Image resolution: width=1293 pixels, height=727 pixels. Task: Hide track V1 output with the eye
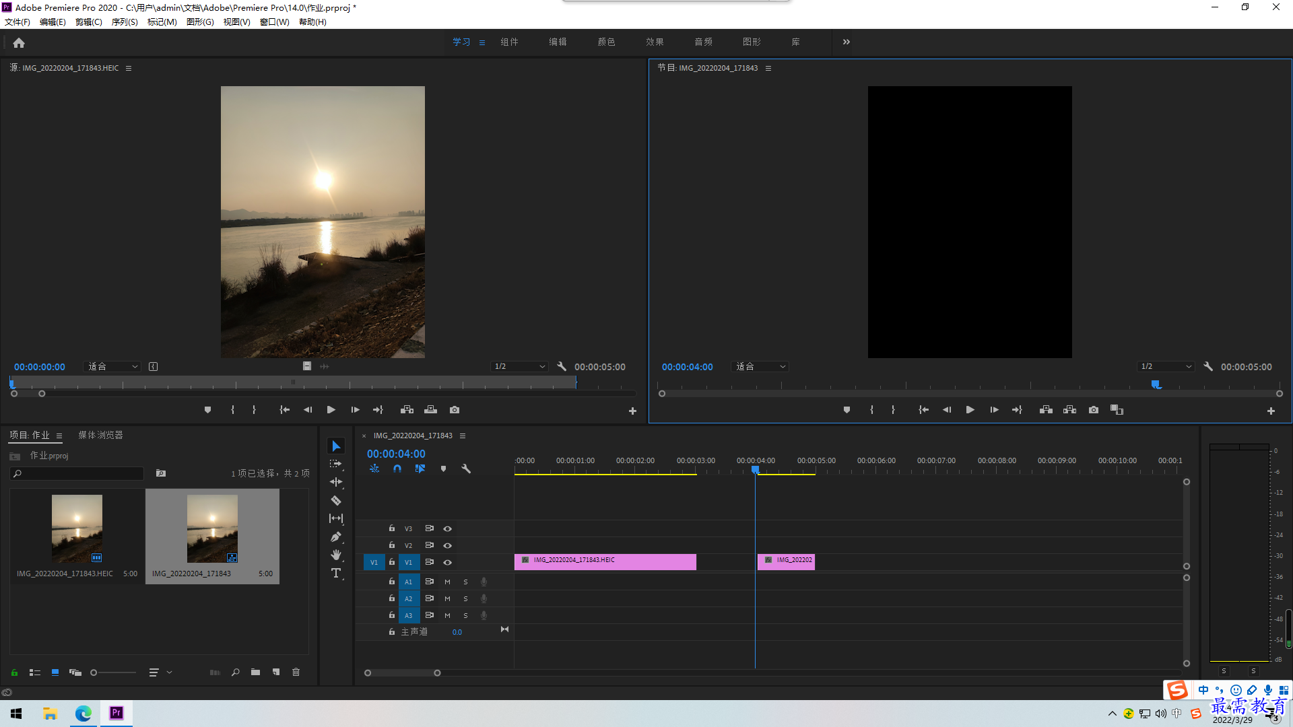pyautogui.click(x=447, y=563)
